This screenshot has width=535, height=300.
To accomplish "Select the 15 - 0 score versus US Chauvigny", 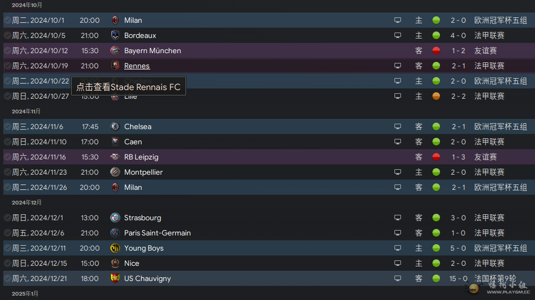I will click(x=458, y=279).
